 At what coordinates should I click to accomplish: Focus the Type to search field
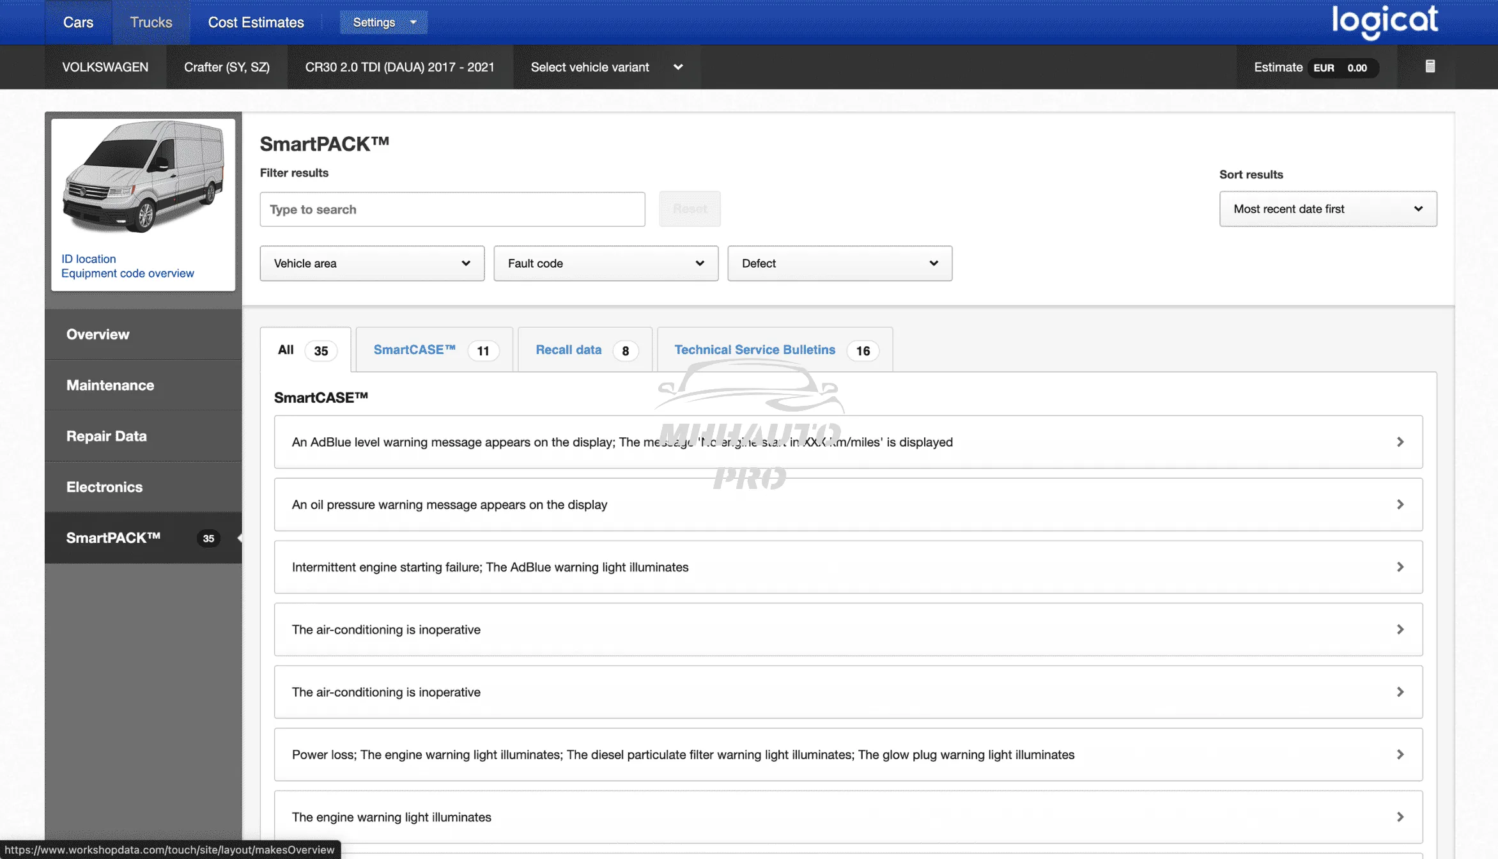coord(452,210)
